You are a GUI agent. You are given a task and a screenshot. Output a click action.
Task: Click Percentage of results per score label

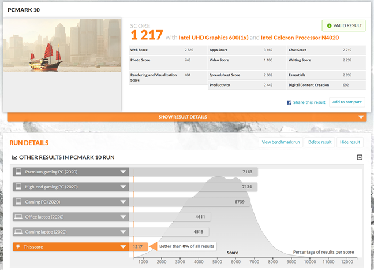(323, 252)
